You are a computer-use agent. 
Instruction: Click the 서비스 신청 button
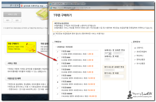pyautogui.click(x=12, y=15)
